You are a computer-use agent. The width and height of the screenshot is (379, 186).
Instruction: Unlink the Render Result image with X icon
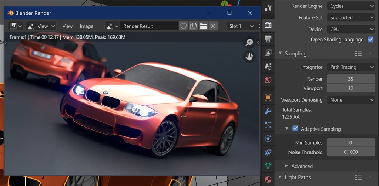pos(213,26)
